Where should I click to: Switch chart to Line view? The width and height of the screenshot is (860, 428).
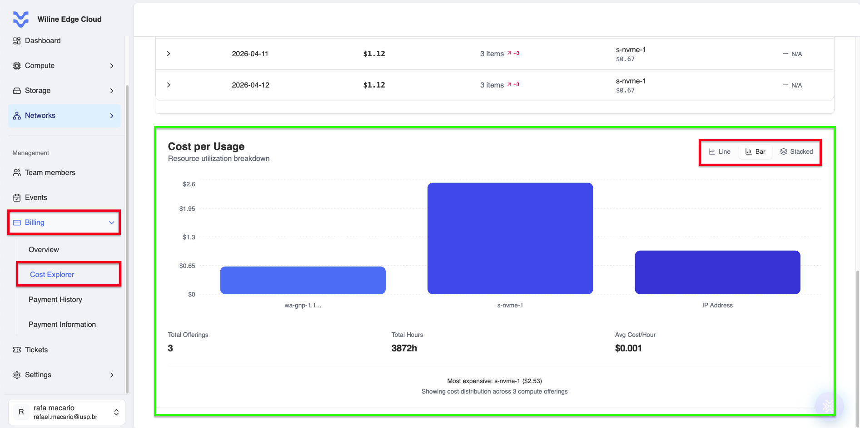(720, 152)
